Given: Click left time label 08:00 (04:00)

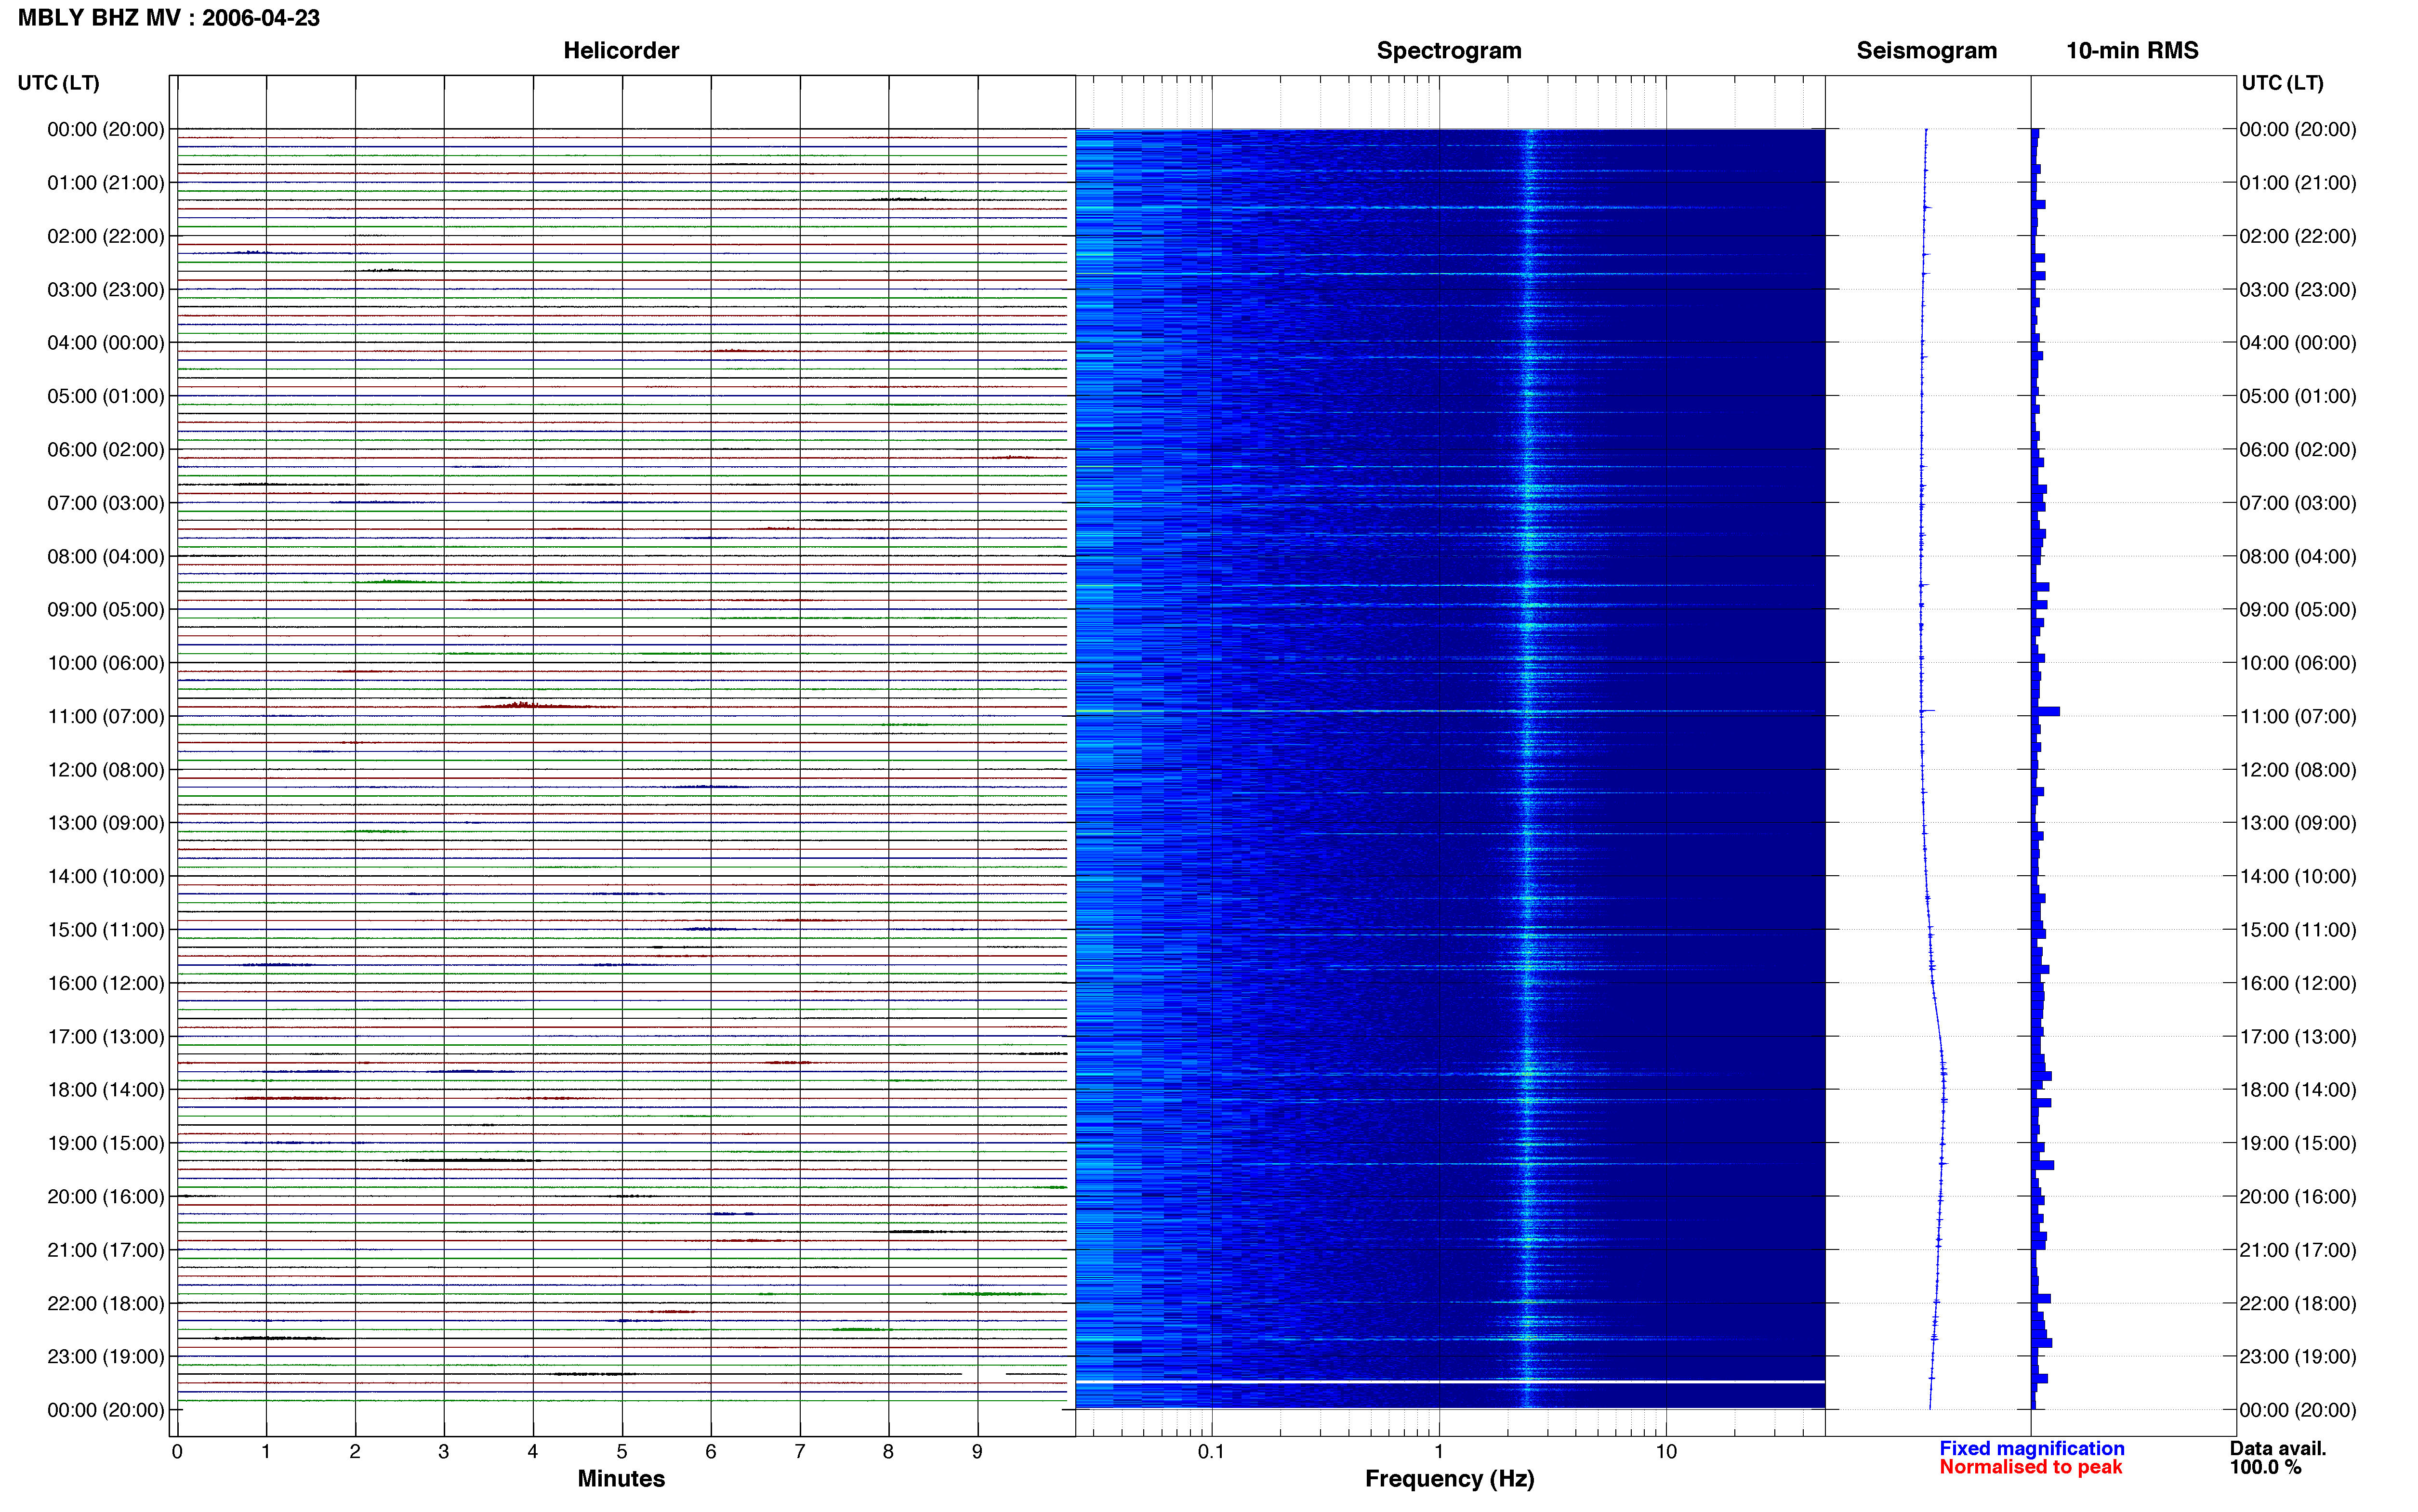Looking at the screenshot, I should tap(105, 556).
